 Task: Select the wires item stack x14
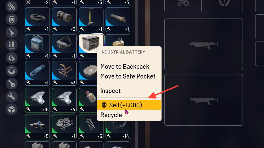coord(118,130)
